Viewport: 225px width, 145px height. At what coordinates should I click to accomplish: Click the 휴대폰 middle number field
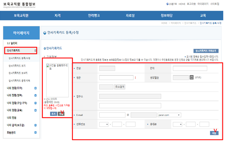pos(191,124)
